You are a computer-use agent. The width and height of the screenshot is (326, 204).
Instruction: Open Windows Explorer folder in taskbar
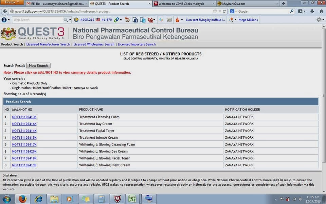pos(54,199)
